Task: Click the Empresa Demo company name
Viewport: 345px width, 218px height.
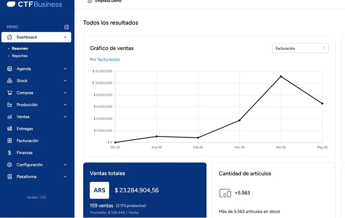Action: (108, 1)
